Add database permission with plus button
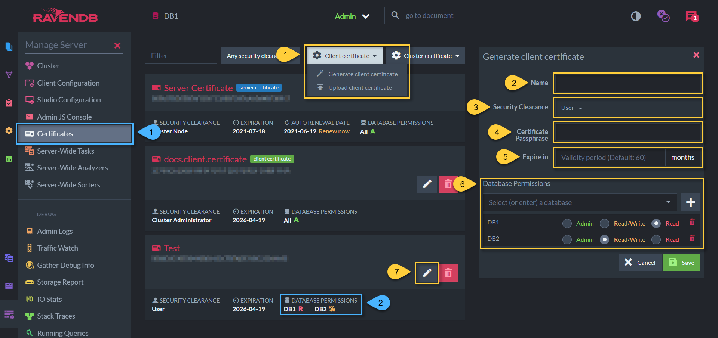Screen dimensions: 718x338 [x=690, y=202]
